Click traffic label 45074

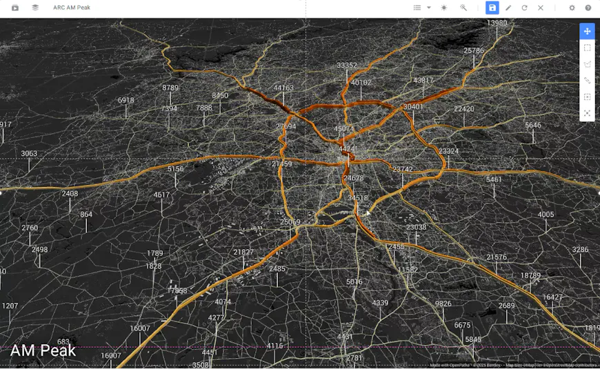343,129
